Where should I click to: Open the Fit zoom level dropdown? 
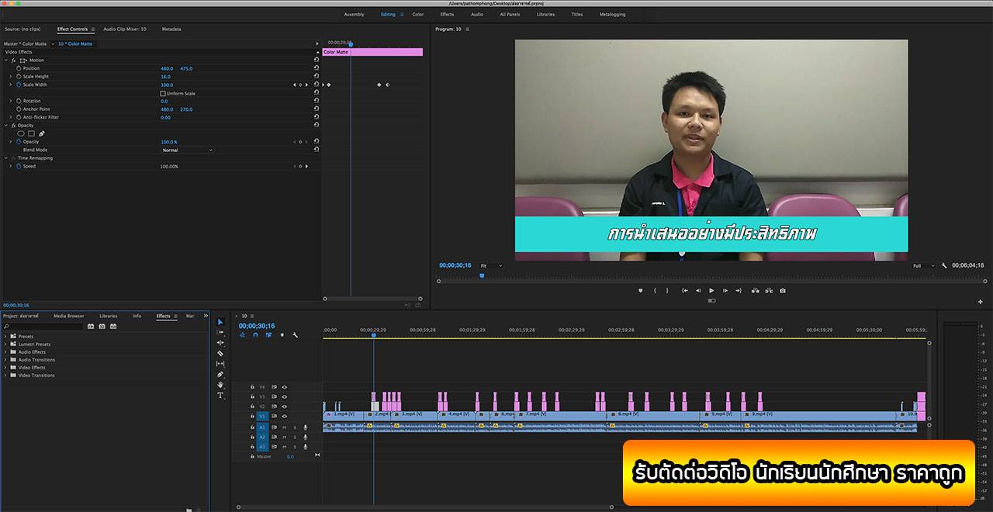[490, 265]
